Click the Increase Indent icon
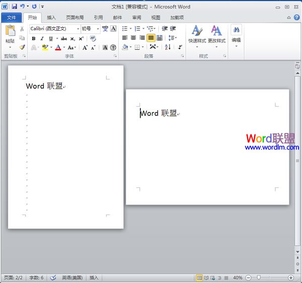The width and height of the screenshot is (302, 283). [173, 29]
